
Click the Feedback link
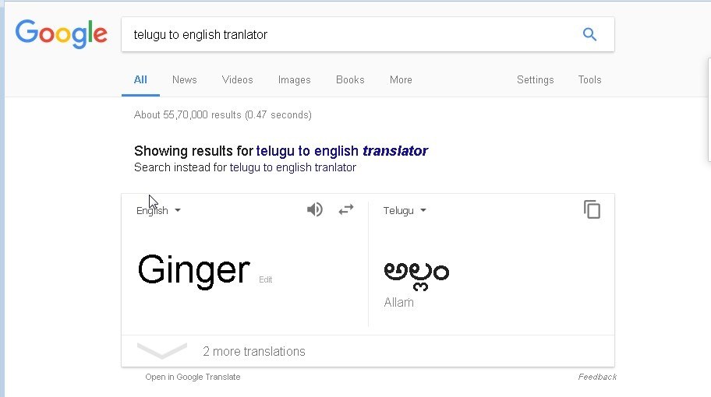pos(597,377)
